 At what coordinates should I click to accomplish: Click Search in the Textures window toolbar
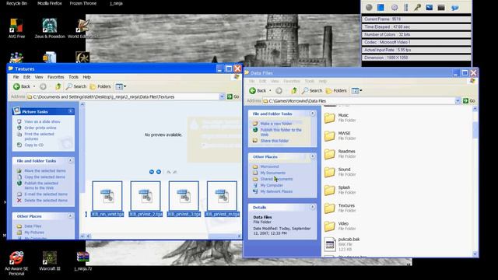pyautogui.click(x=76, y=86)
